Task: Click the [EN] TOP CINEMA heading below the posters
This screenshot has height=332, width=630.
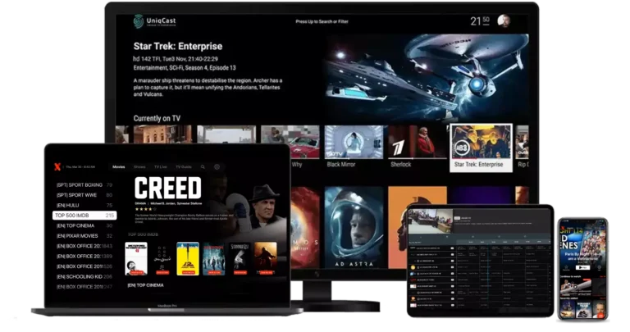Action: 145,285
